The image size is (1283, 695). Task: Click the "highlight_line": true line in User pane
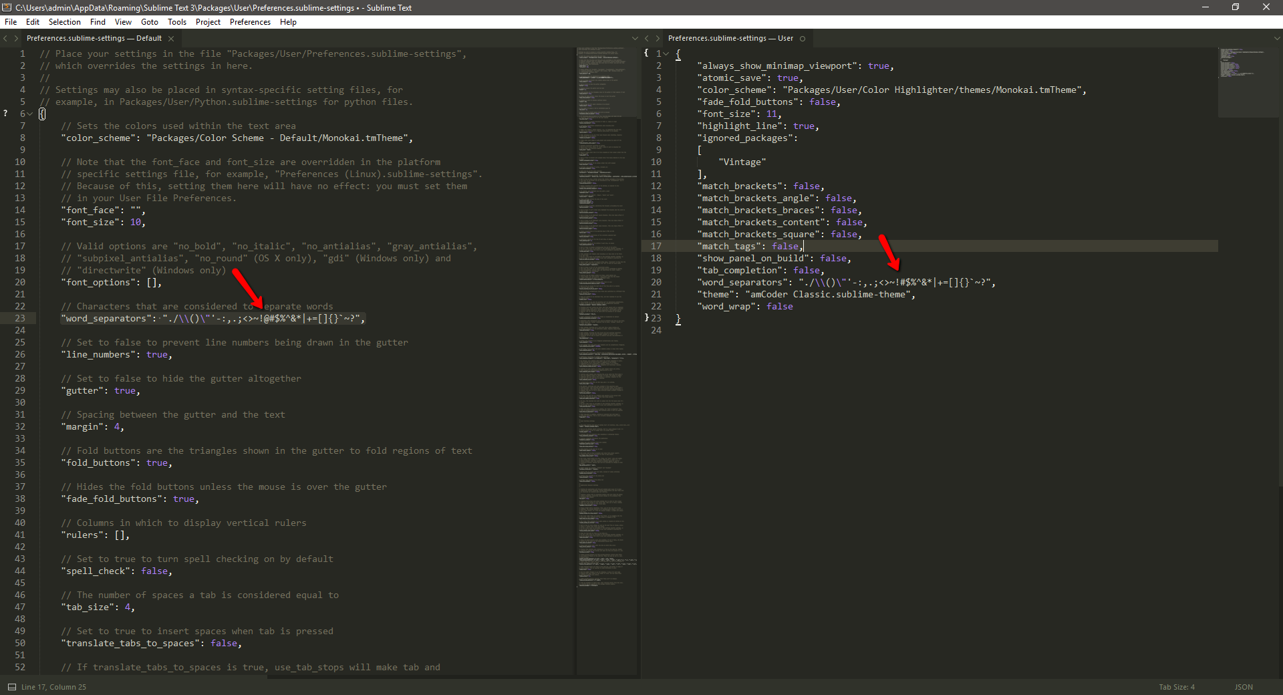pos(758,126)
